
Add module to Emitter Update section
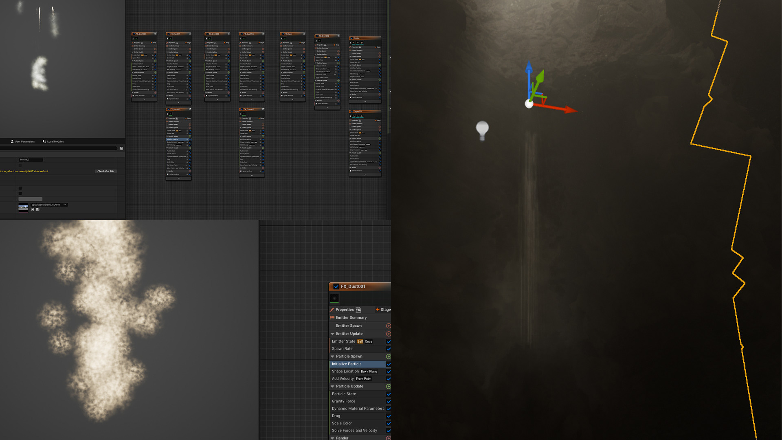tap(389, 334)
